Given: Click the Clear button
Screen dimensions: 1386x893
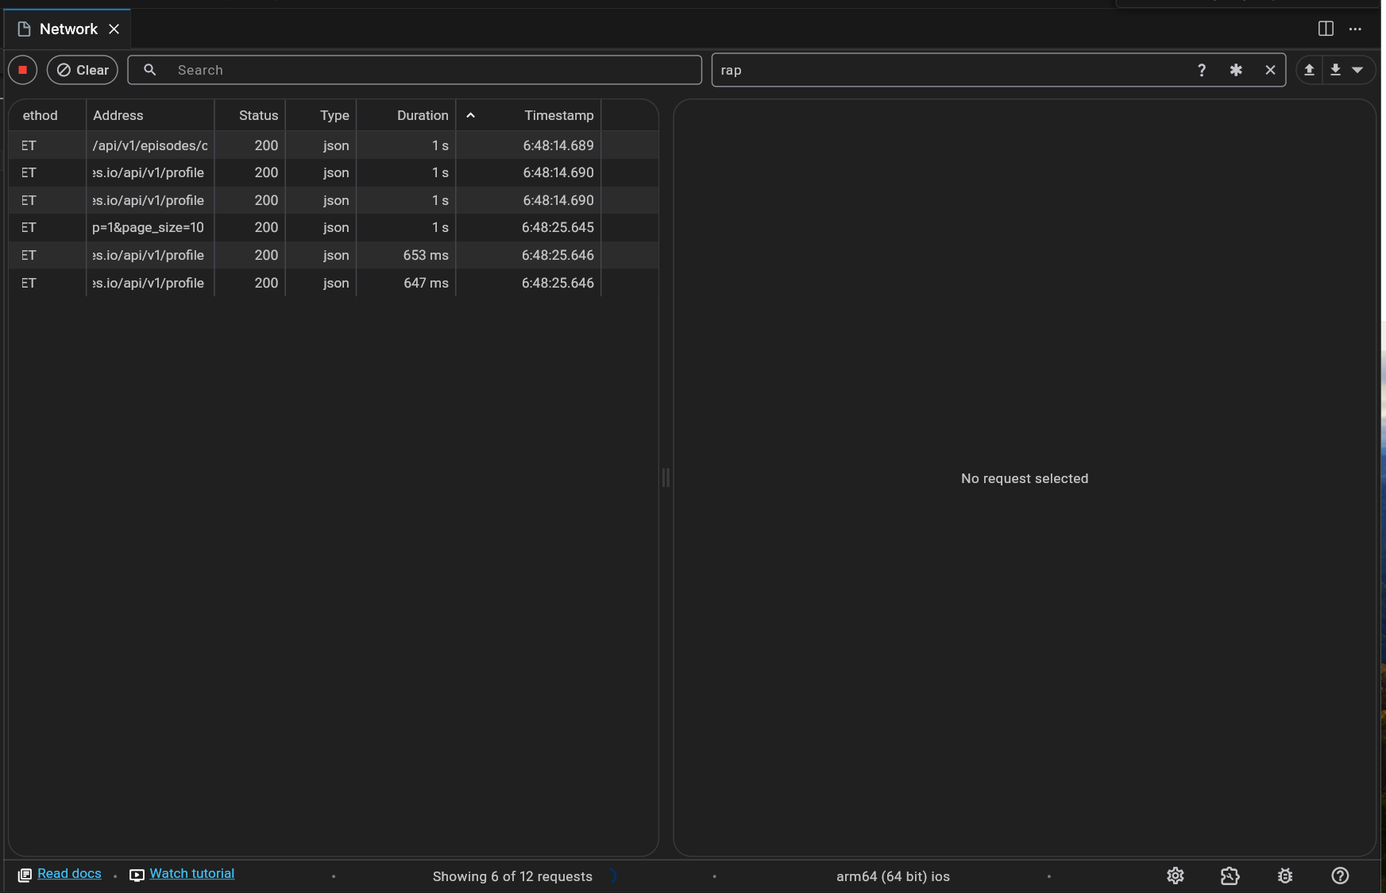Looking at the screenshot, I should point(83,70).
